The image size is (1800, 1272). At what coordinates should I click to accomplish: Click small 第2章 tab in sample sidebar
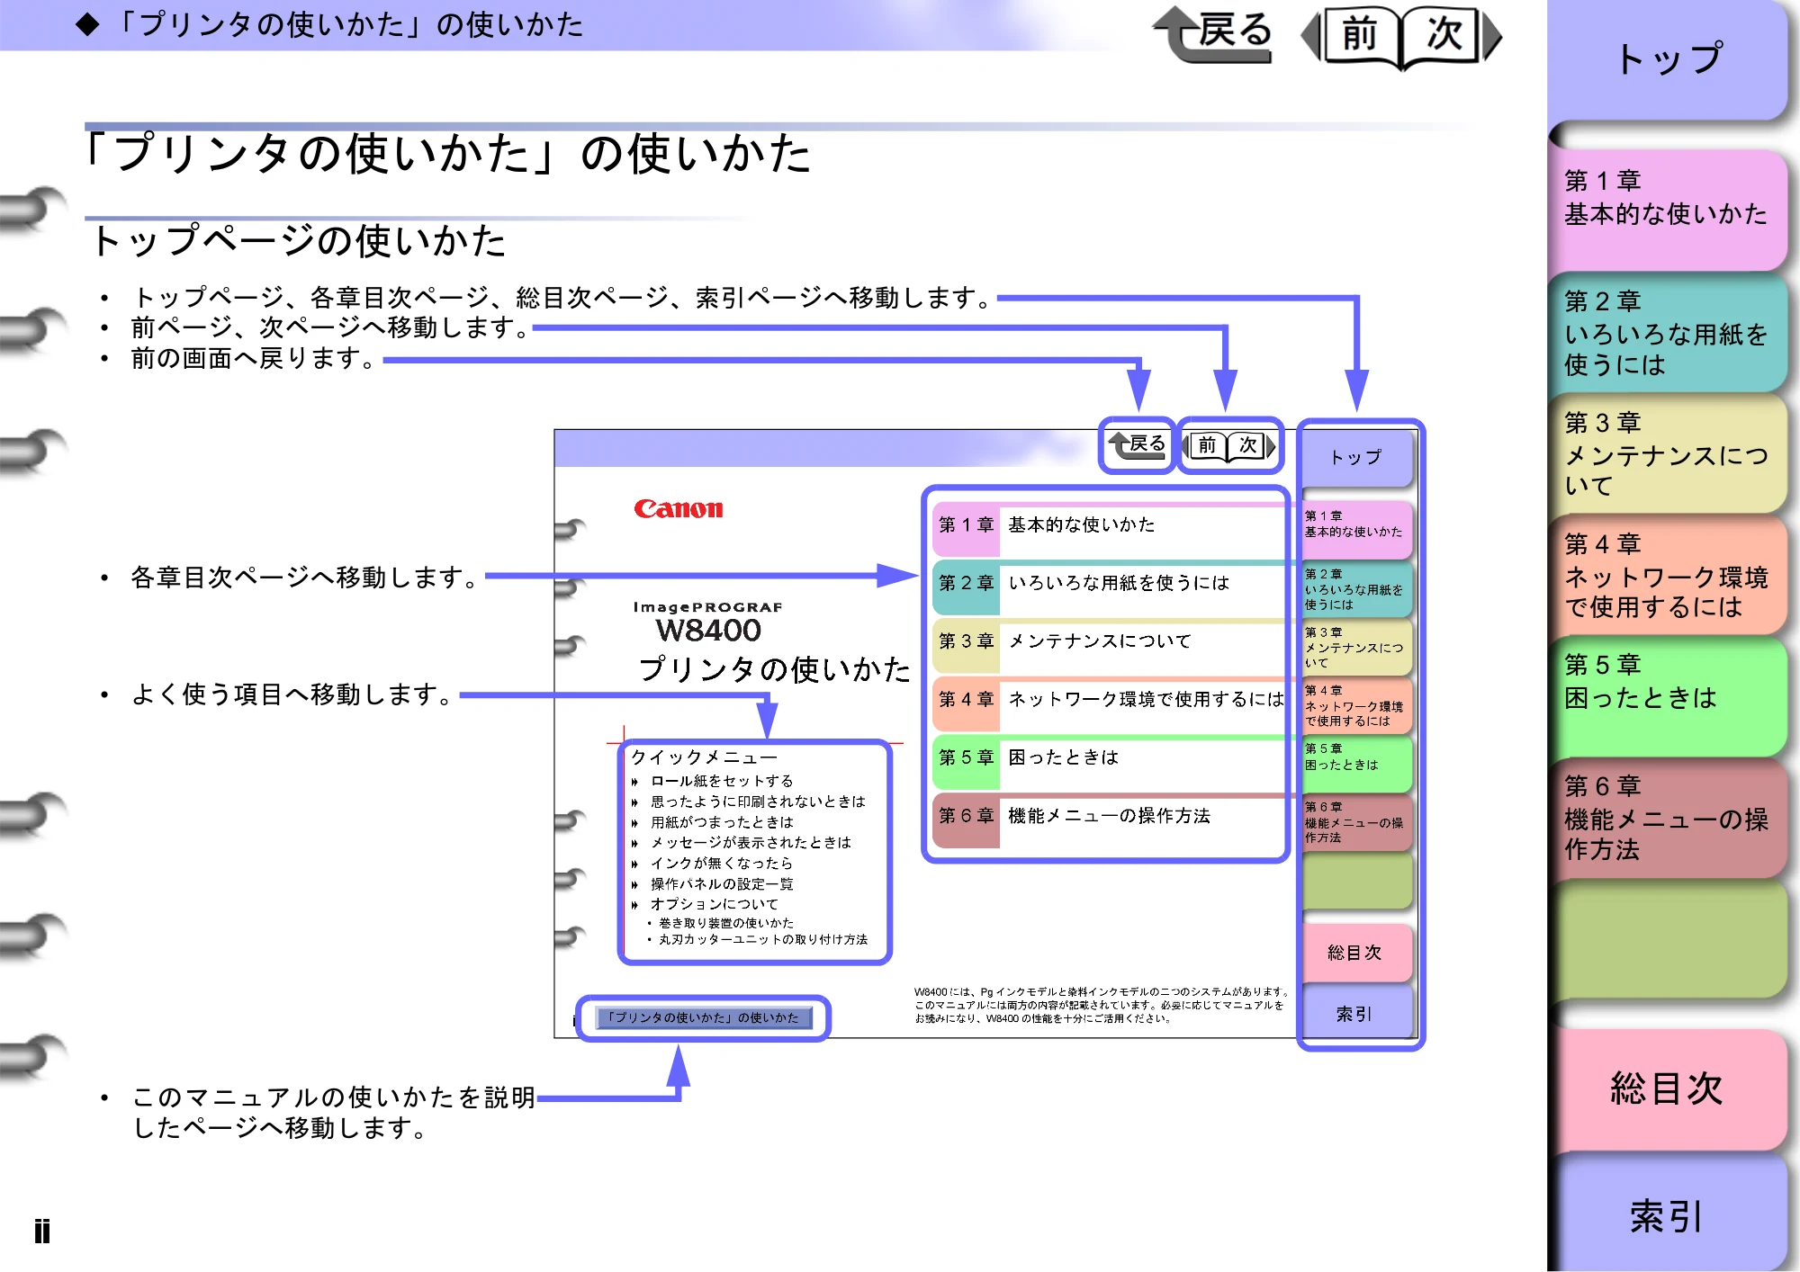point(1357,588)
